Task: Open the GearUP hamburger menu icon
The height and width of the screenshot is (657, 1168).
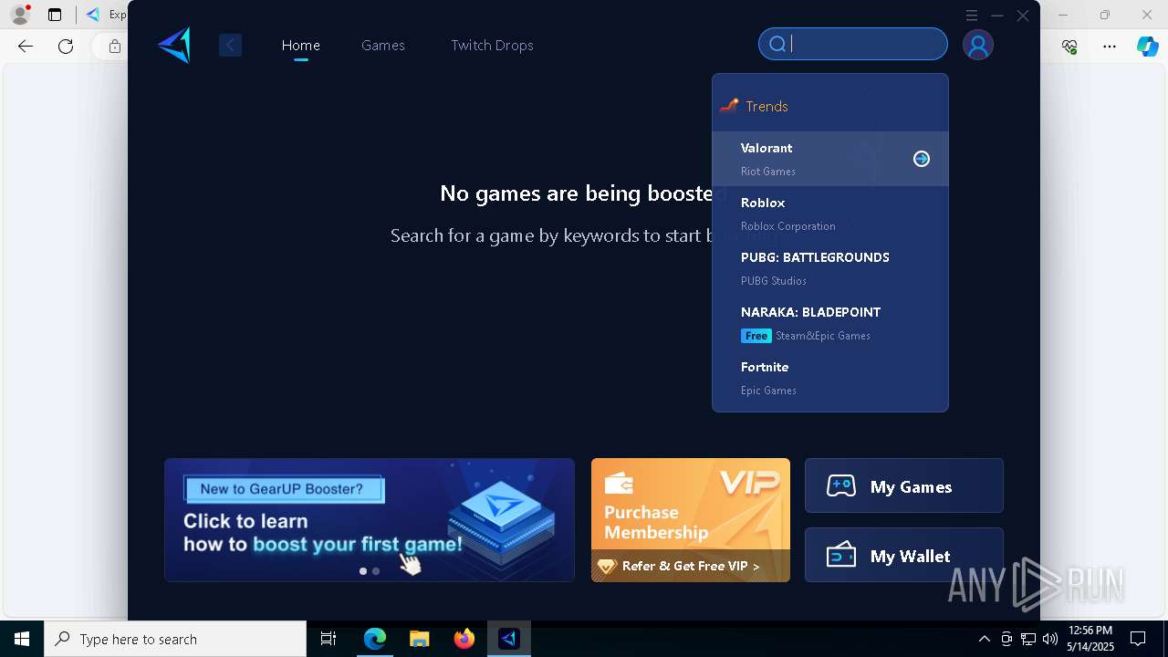Action: click(x=972, y=16)
